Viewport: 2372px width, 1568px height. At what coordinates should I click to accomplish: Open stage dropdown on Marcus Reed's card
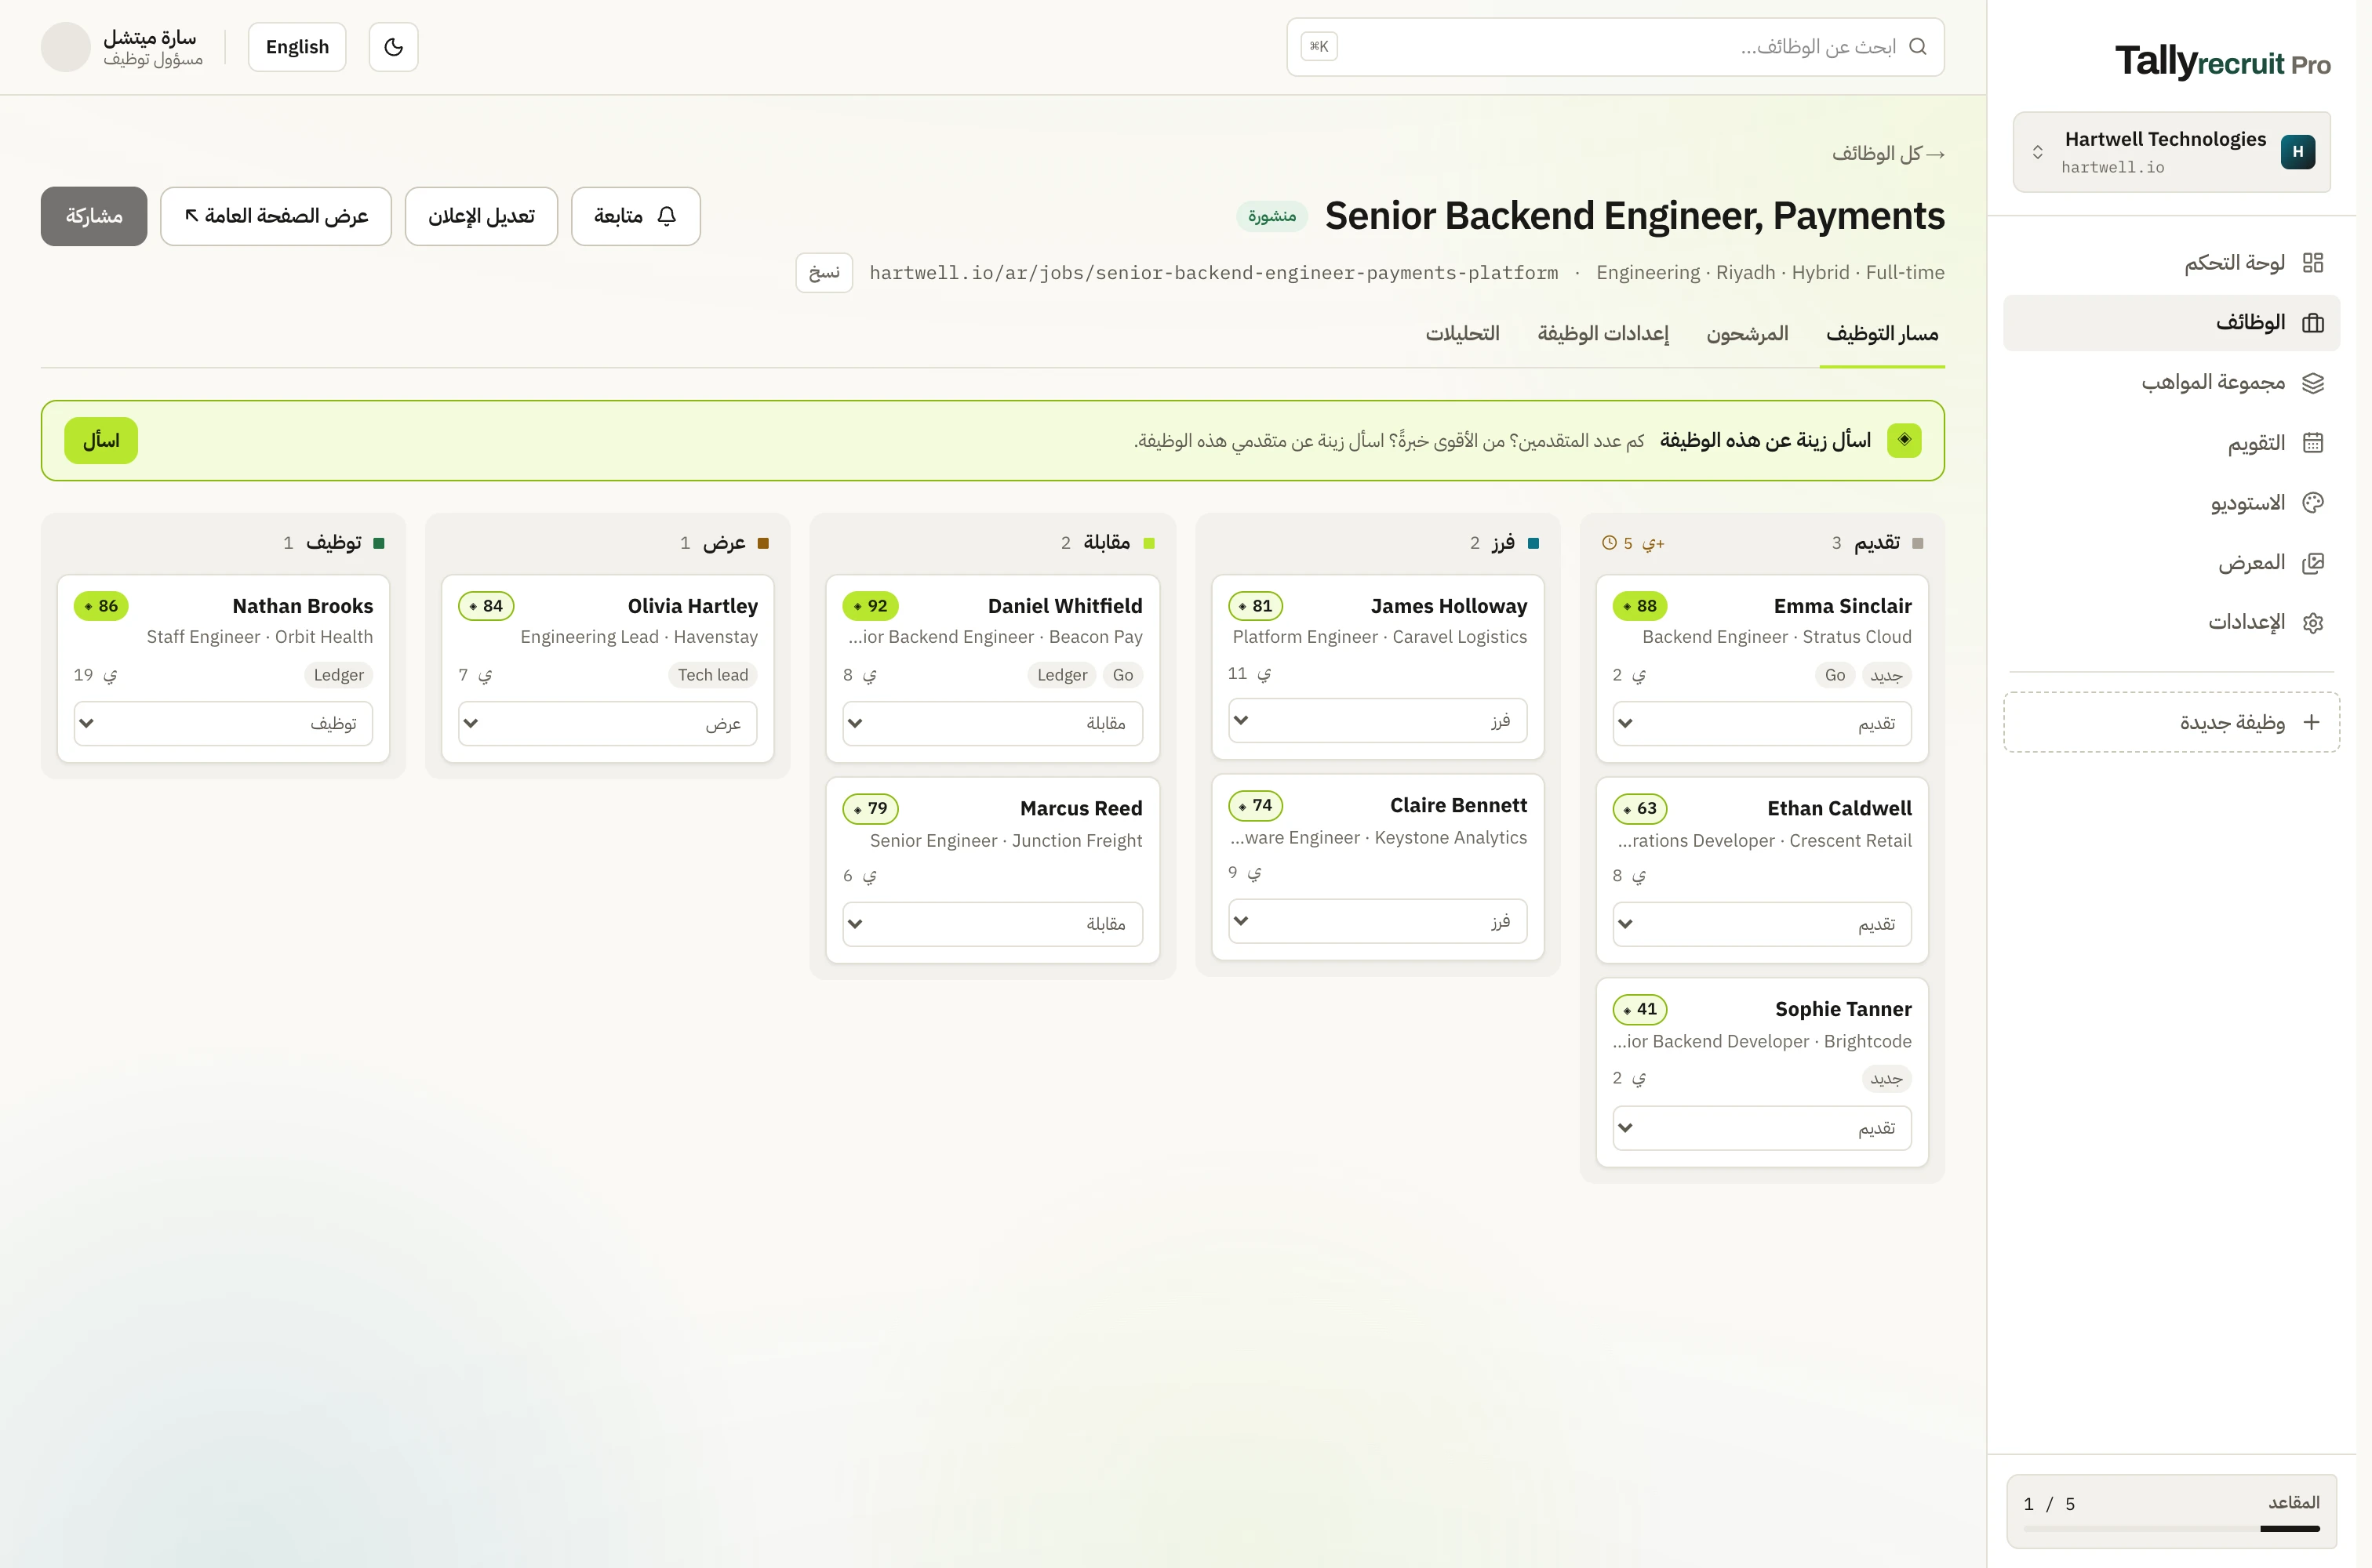tap(992, 924)
